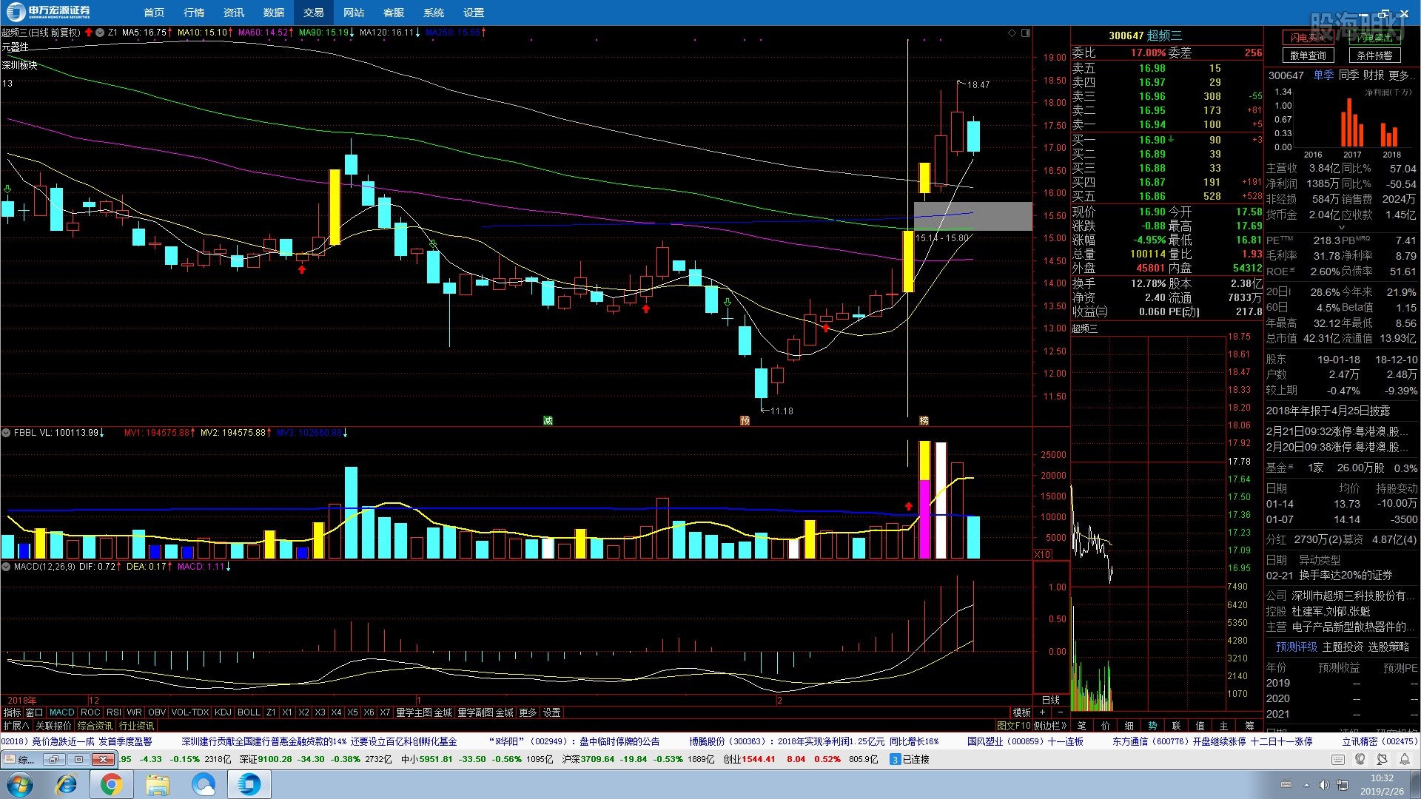The width and height of the screenshot is (1421, 799).
Task: Click the MACD indicator collapse circle
Action: pyautogui.click(x=6, y=567)
